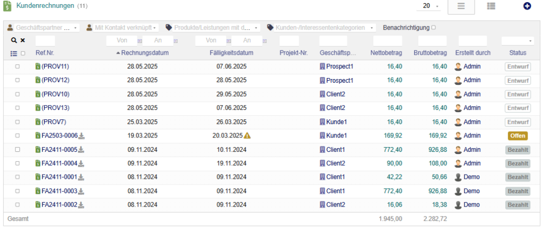This screenshot has width=543, height=233.
Task: Click the late warning icon beside 20.03.2025
Action: 247,136
